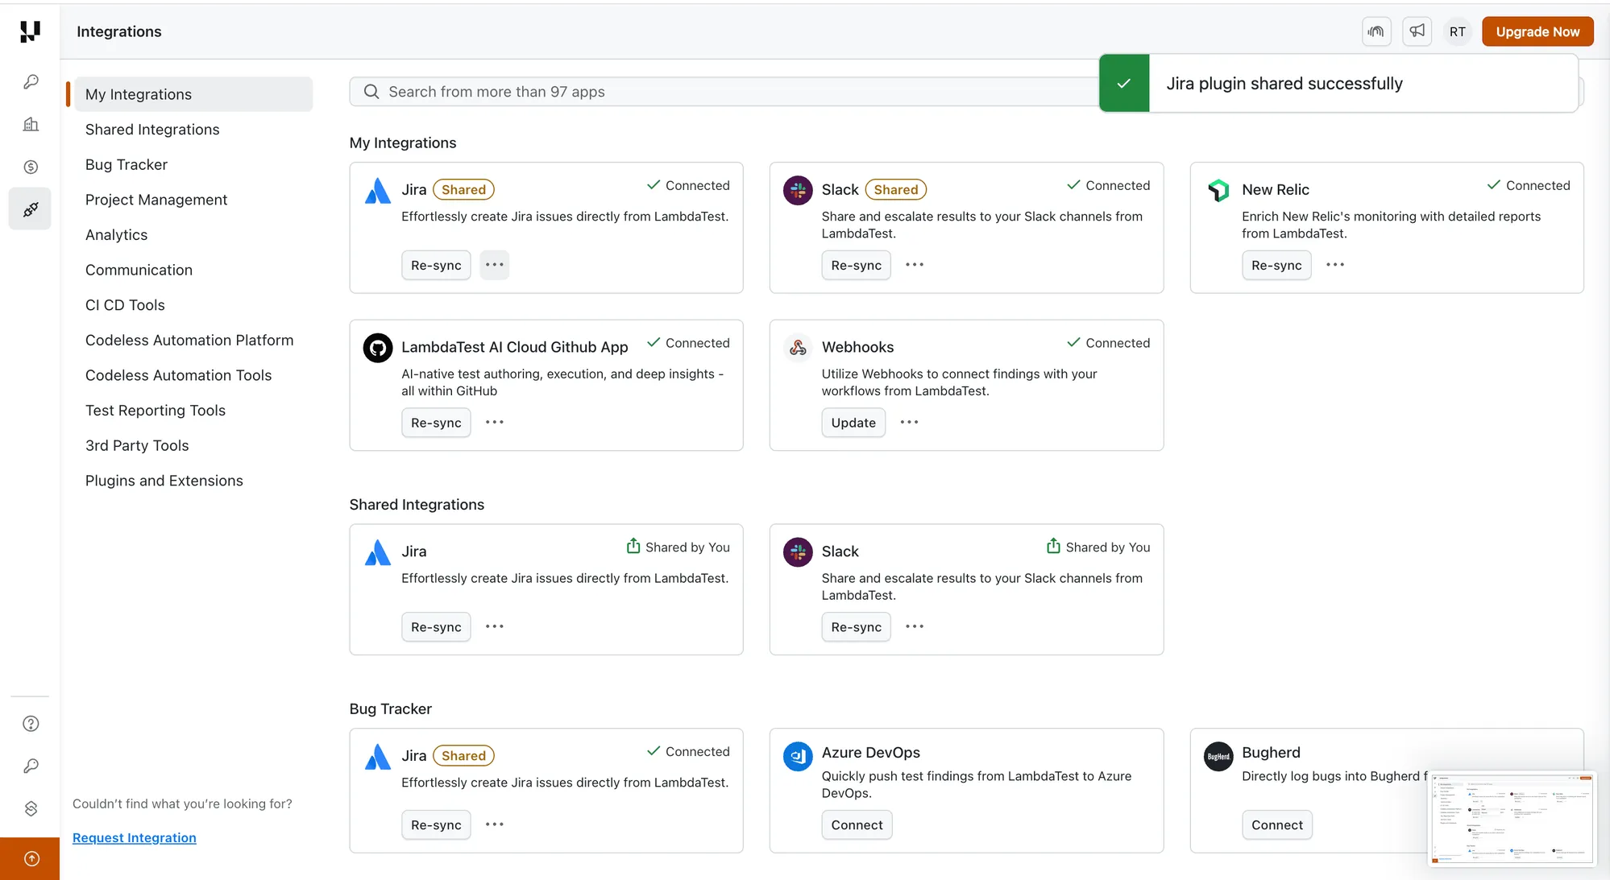
Task: Click the hexagon dollar sidebar icon
Action: click(x=31, y=808)
